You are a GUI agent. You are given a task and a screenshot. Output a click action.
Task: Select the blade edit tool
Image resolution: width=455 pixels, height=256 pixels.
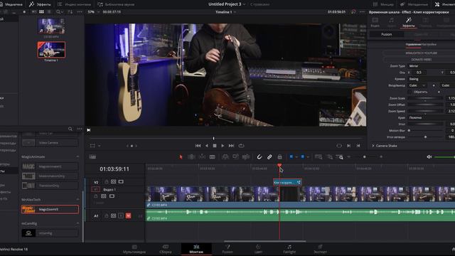[x=213, y=156]
